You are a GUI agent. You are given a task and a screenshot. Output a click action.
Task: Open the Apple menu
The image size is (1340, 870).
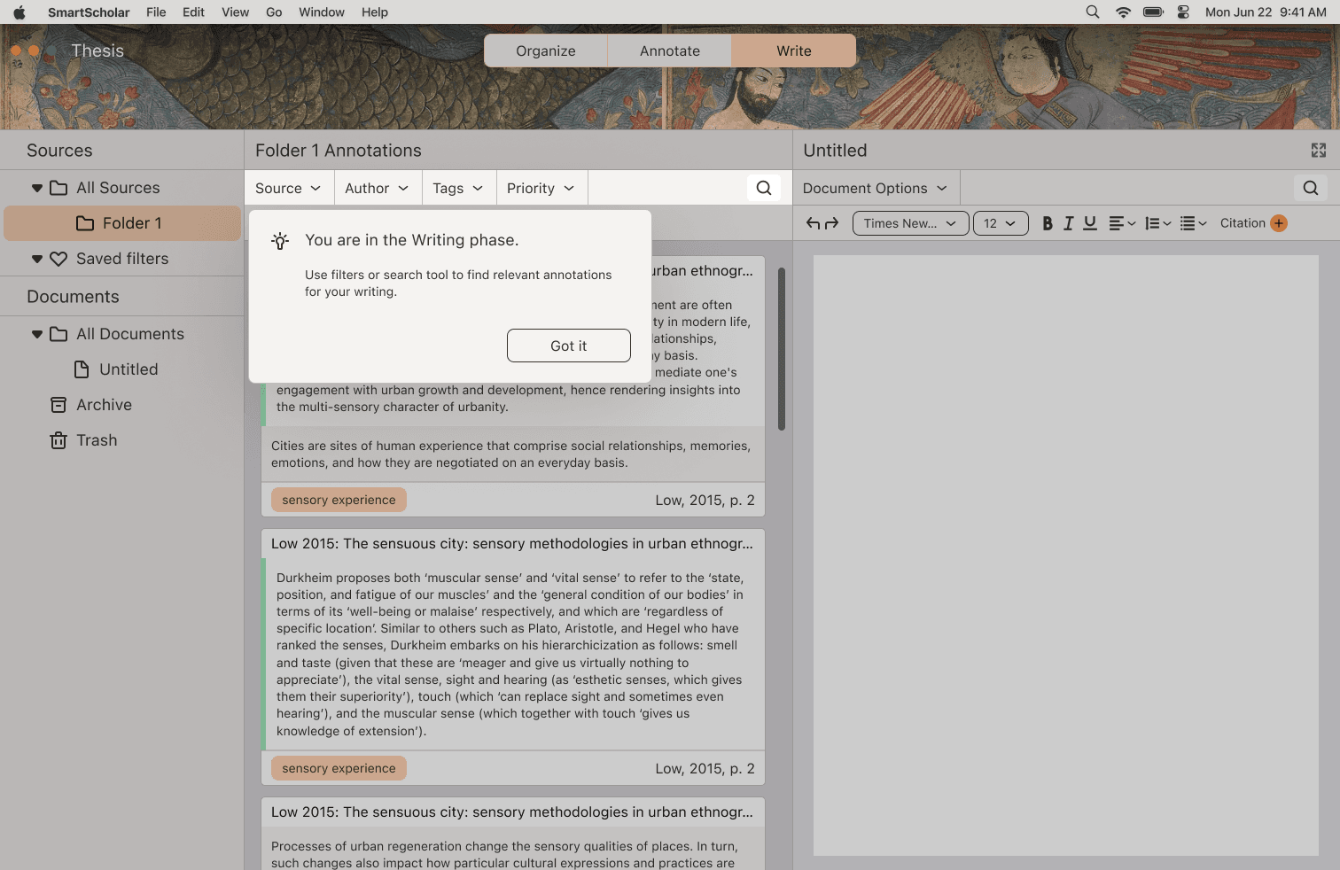19,12
